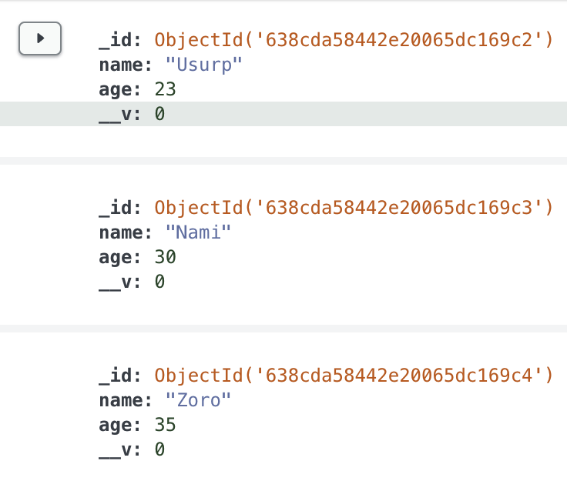Click the ObjectId ending in 169c4
567x491 pixels.
[x=354, y=375]
